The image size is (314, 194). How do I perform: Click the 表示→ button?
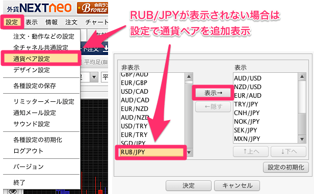(x=213, y=93)
